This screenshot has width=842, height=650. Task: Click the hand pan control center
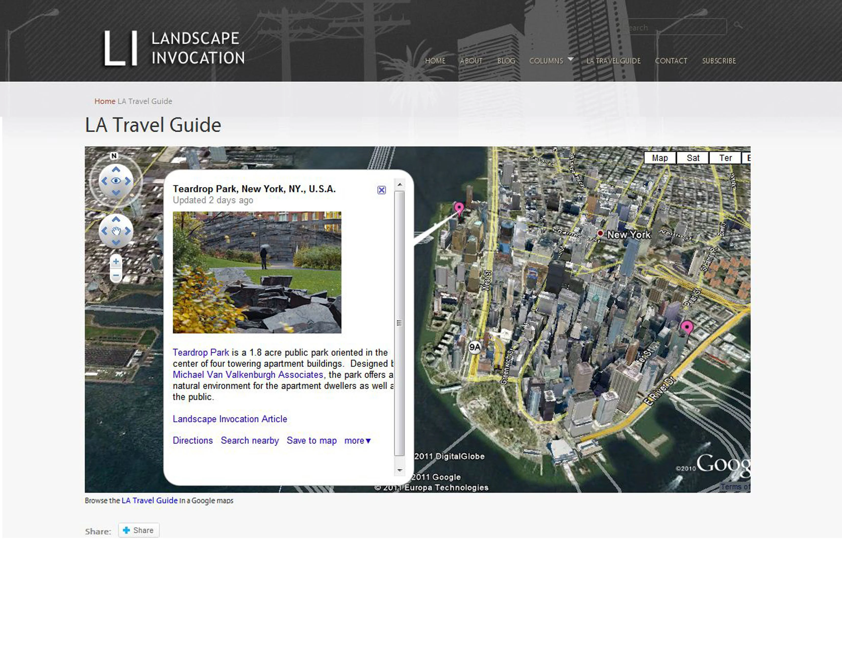[116, 231]
